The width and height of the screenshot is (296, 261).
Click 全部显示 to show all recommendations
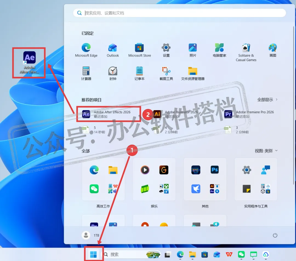(267, 100)
